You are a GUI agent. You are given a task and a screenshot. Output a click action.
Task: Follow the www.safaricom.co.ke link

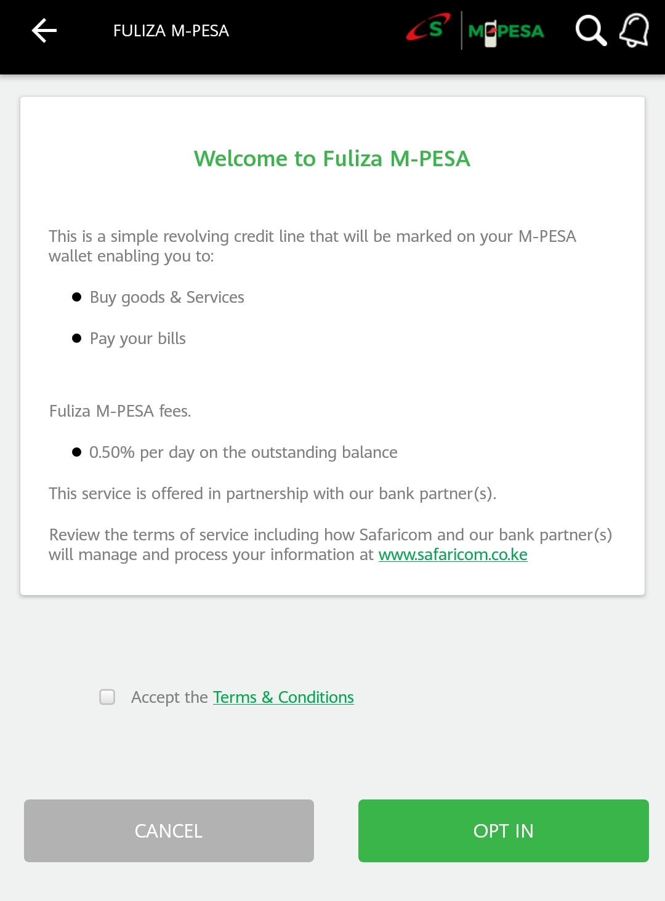tap(453, 555)
